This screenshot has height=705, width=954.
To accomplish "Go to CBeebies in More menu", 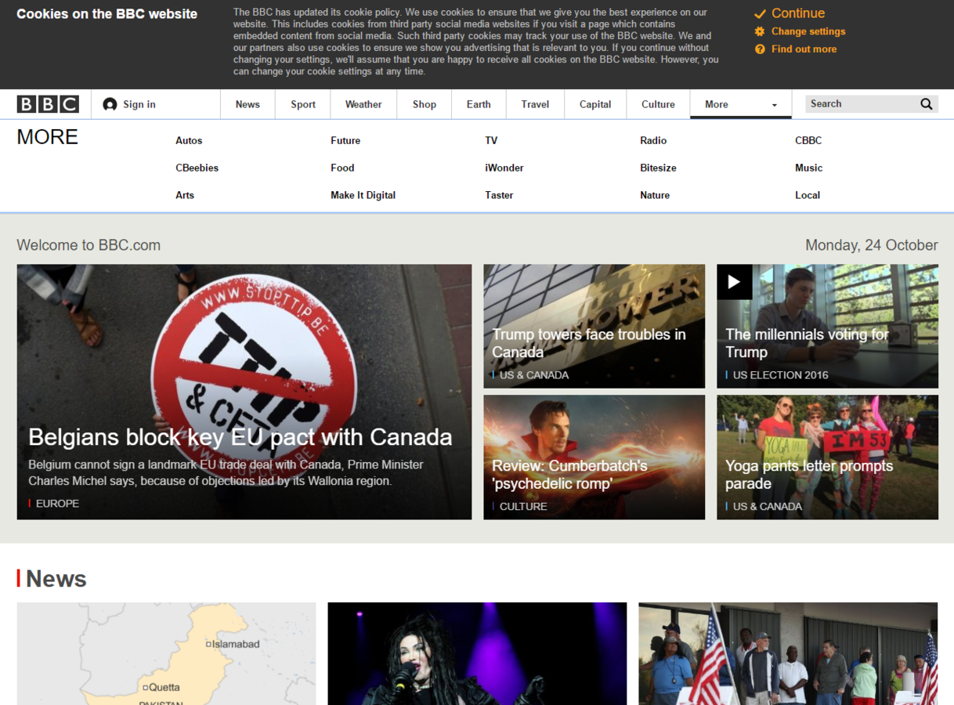I will click(197, 168).
